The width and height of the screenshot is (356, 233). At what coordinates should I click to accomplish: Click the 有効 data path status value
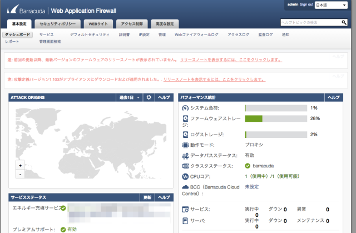coord(250,155)
